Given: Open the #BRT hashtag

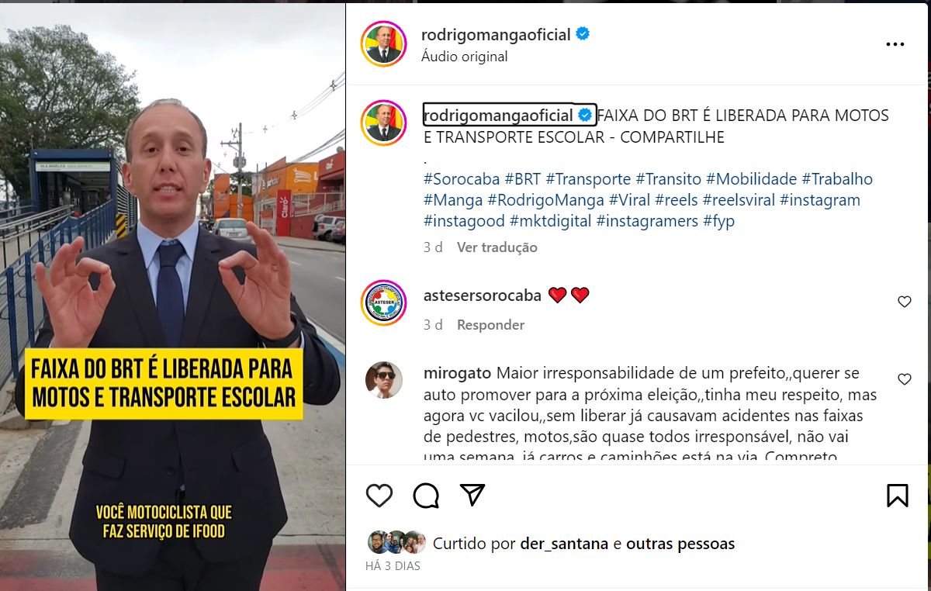Looking at the screenshot, I should [523, 179].
